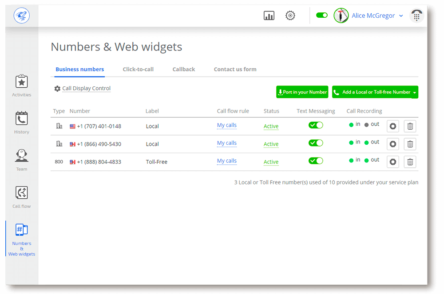The image size is (444, 294).
Task: Click Active status for +1 (707) 401-0148
Action: (271, 126)
